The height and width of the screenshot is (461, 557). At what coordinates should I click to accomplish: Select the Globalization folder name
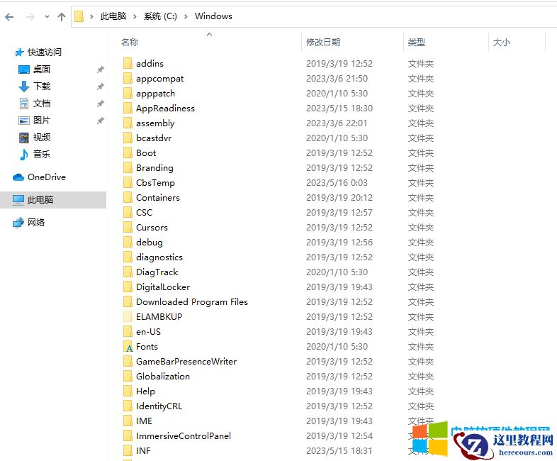pos(163,377)
